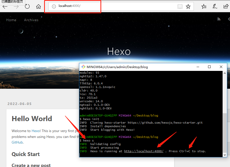Click the 'modules: 93' terminal line
Image resolution: width=230 pixels, height=167 pixels.
point(89,73)
